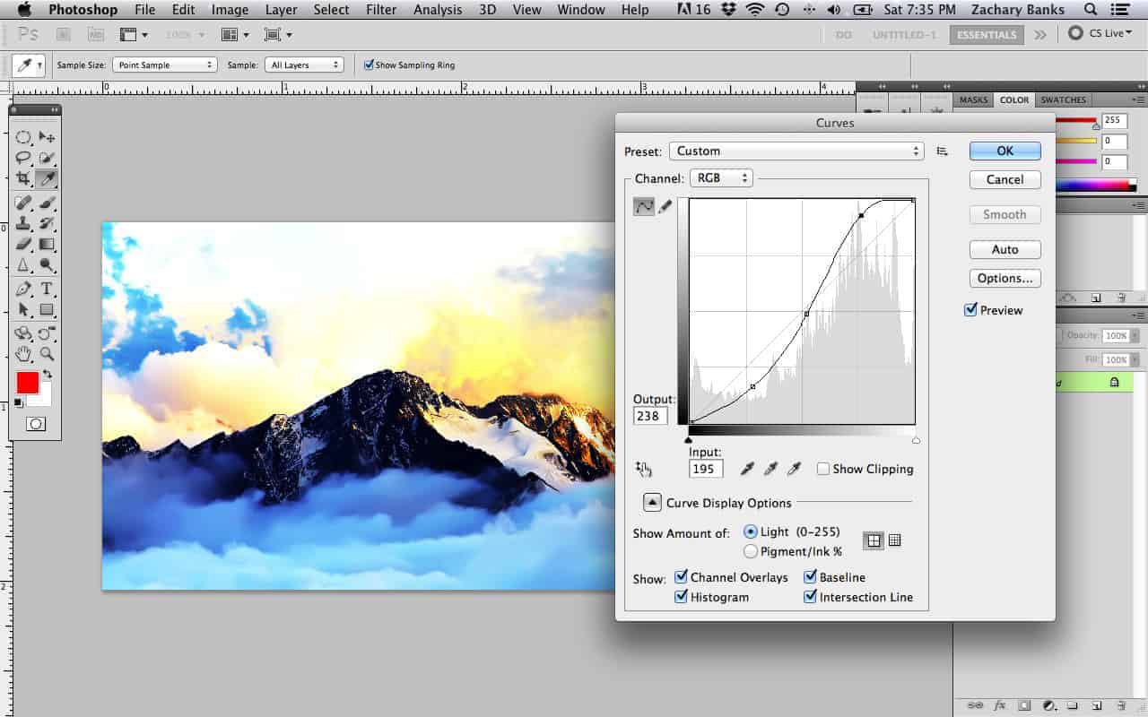Uncheck the Preview checkbox
This screenshot has height=717, width=1148.
pyautogui.click(x=970, y=310)
